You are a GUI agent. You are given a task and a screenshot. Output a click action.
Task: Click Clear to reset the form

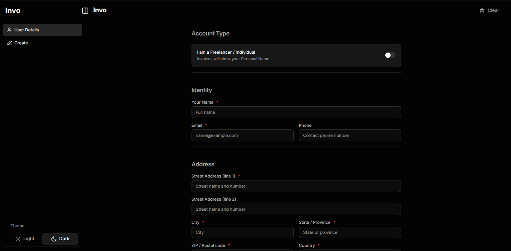(493, 10)
